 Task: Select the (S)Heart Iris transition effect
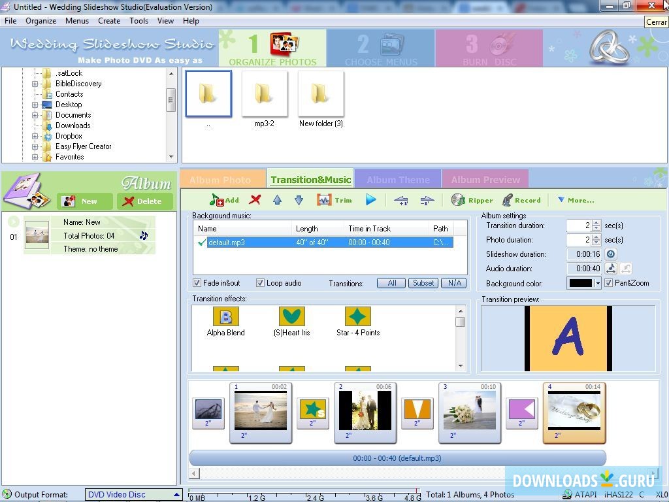[292, 322]
